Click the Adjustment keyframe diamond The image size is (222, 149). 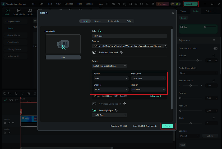click(x=214, y=40)
